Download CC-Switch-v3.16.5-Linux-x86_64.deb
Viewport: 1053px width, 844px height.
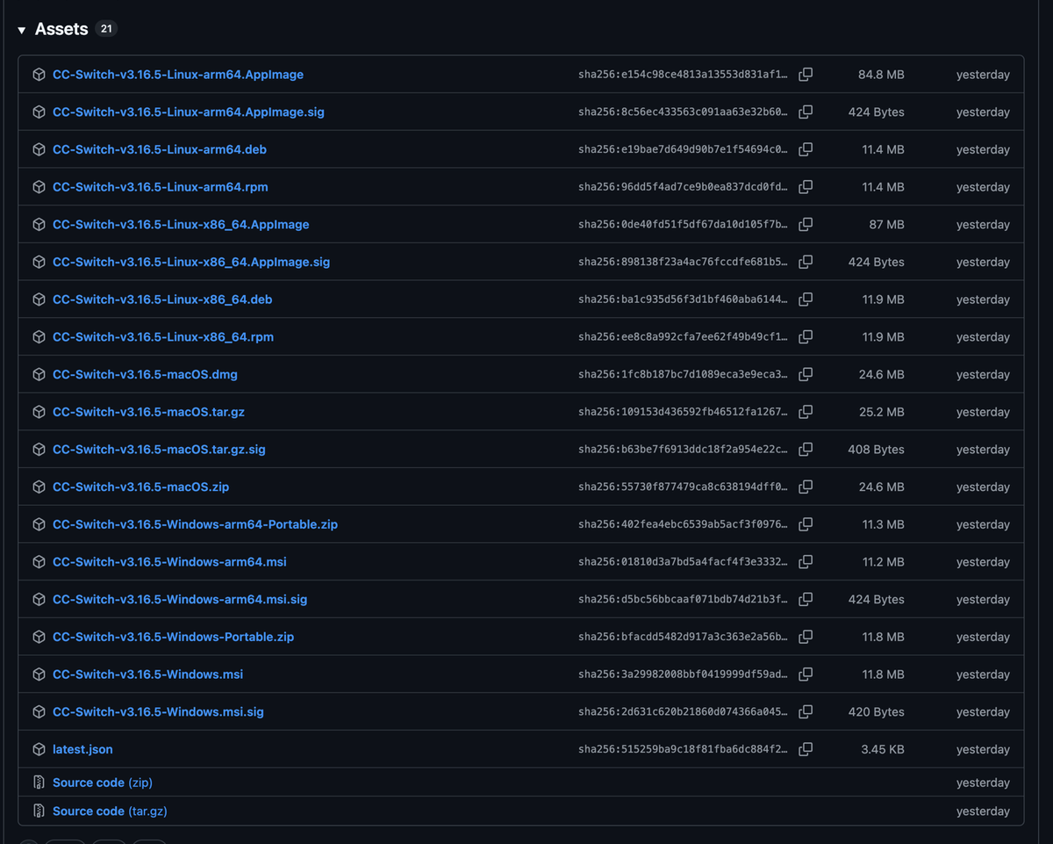pos(162,299)
